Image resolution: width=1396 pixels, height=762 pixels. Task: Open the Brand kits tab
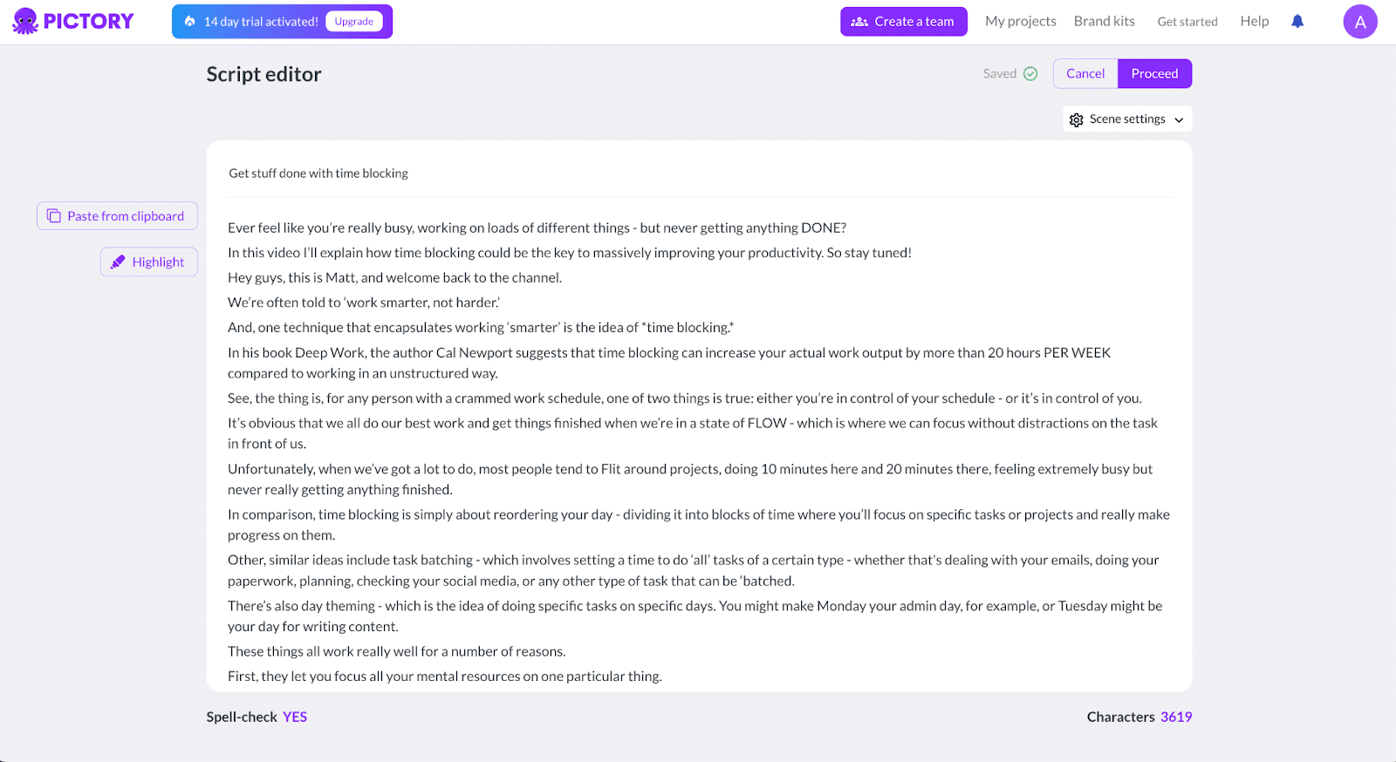[x=1104, y=22]
